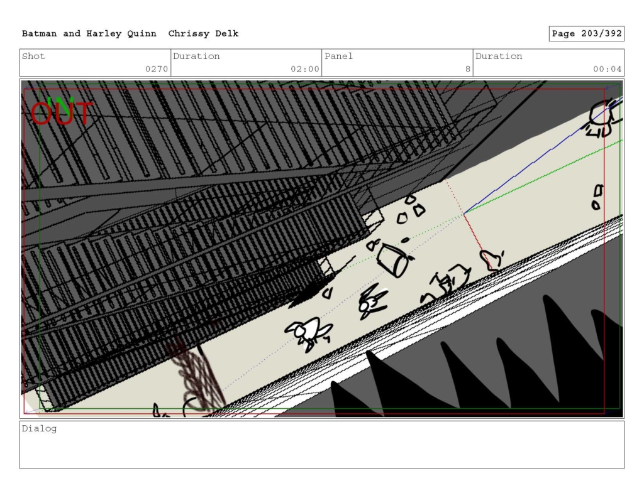This screenshot has width=644, height=498.
Task: Click the "Panel" label
Action: click(x=338, y=56)
